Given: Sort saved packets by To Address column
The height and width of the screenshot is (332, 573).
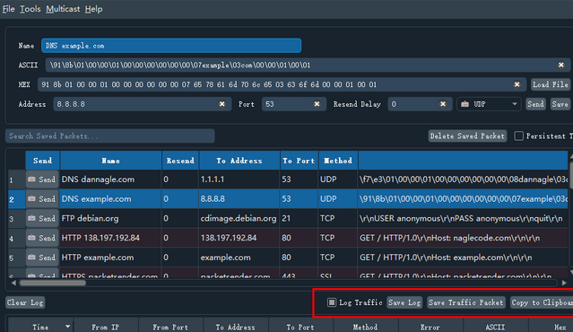Looking at the screenshot, I should (x=239, y=161).
